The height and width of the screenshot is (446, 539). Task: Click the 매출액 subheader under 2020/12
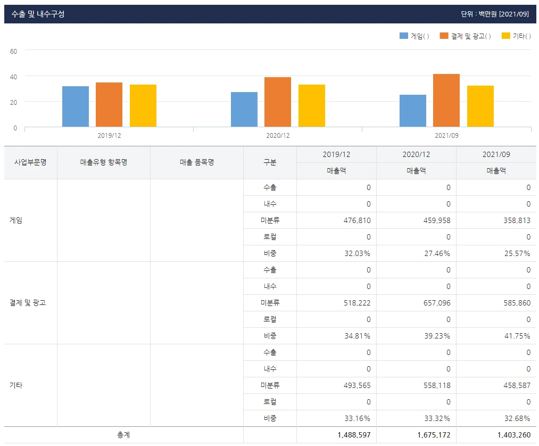tap(416, 171)
